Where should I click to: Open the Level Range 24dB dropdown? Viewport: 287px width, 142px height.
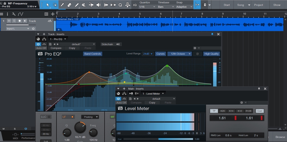(147, 54)
